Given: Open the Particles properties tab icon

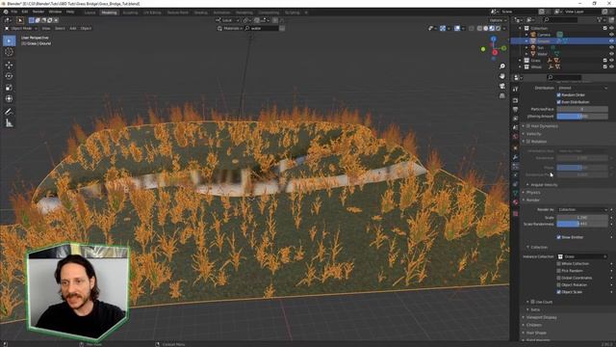Looking at the screenshot, I should 516,167.
